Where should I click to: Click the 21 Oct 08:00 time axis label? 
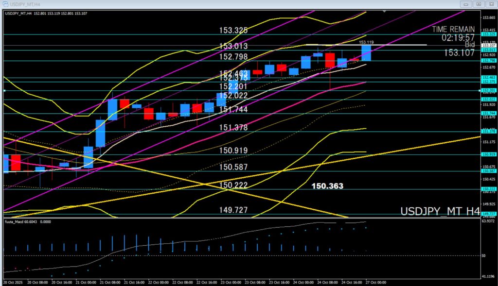(x=111, y=282)
